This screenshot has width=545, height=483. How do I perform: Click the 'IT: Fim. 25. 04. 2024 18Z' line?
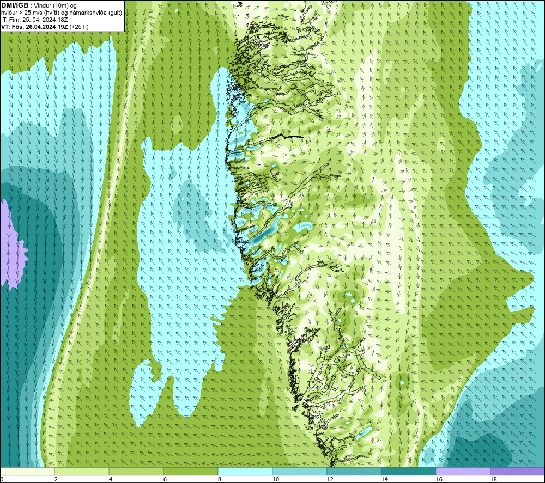tap(34, 20)
